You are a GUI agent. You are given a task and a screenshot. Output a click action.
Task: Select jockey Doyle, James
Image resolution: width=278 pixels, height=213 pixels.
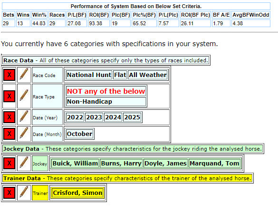pyautogui.click(x=165, y=164)
